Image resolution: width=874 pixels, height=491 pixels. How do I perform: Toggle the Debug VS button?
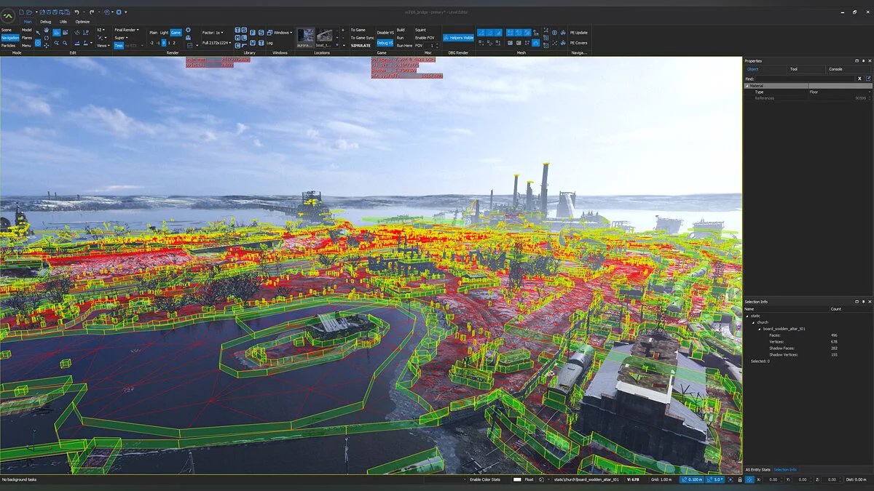[384, 43]
